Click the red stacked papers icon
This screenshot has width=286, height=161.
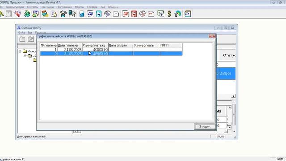pyautogui.click(x=143, y=14)
